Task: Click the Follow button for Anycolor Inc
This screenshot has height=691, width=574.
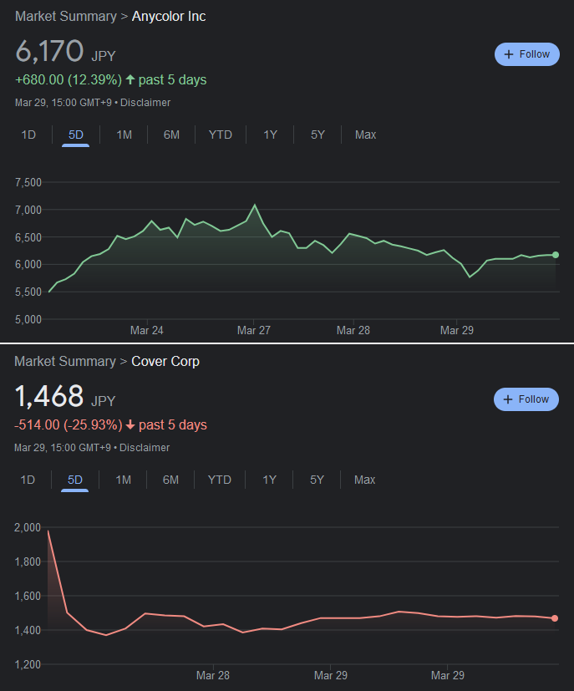Action: [526, 54]
